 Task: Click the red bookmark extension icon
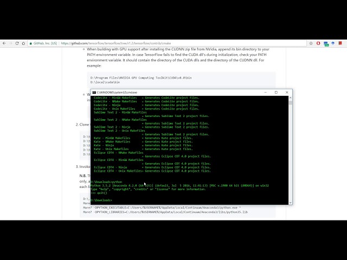340,43
